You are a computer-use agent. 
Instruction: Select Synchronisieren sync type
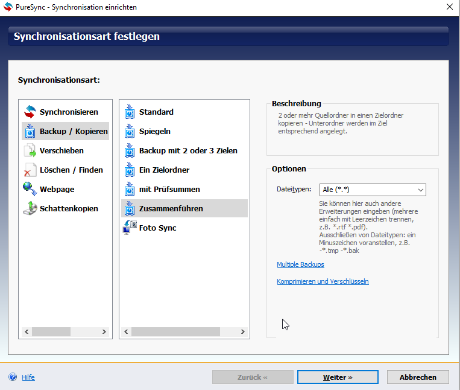pos(66,112)
